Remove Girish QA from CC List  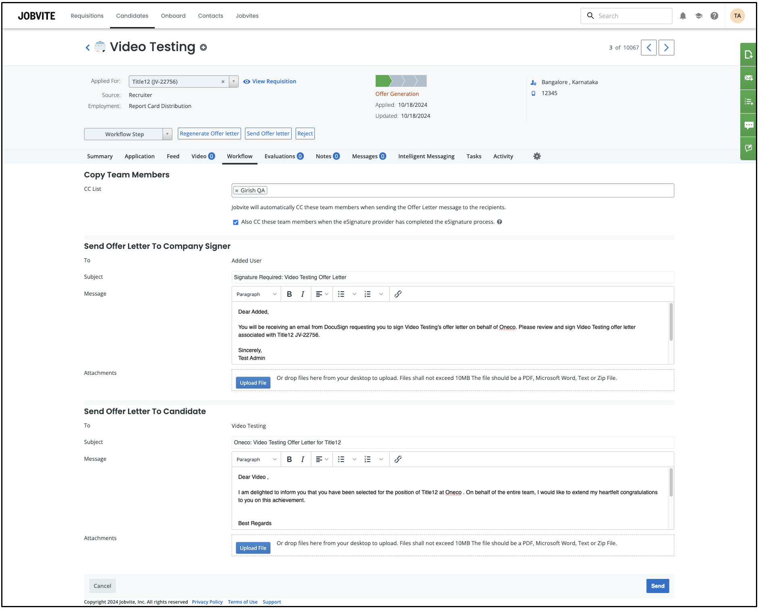237,191
